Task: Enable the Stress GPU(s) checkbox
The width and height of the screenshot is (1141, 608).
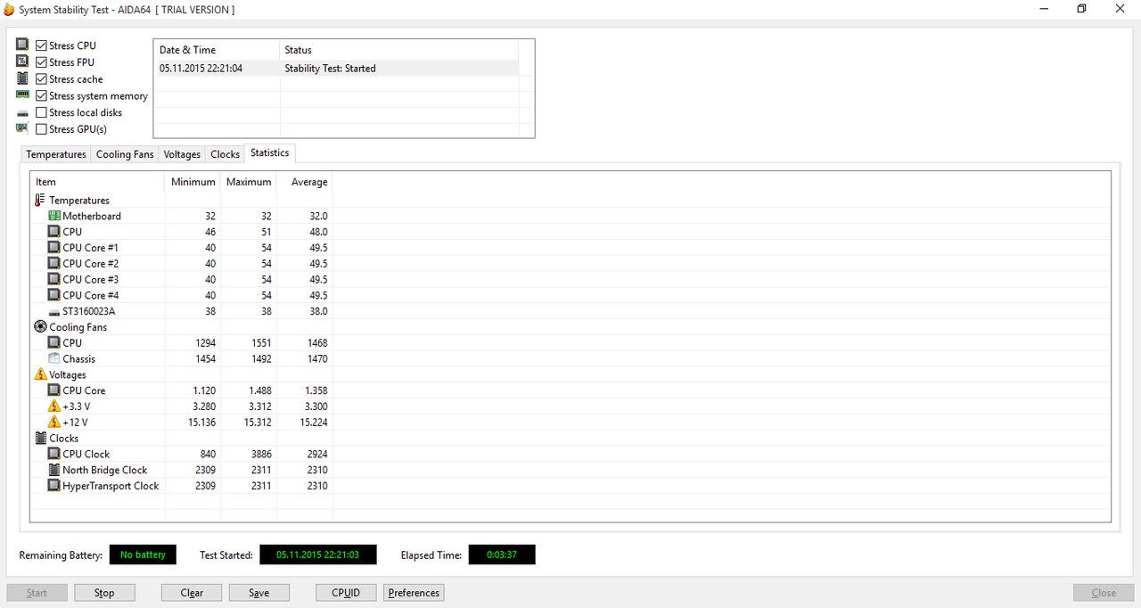Action: 42,129
